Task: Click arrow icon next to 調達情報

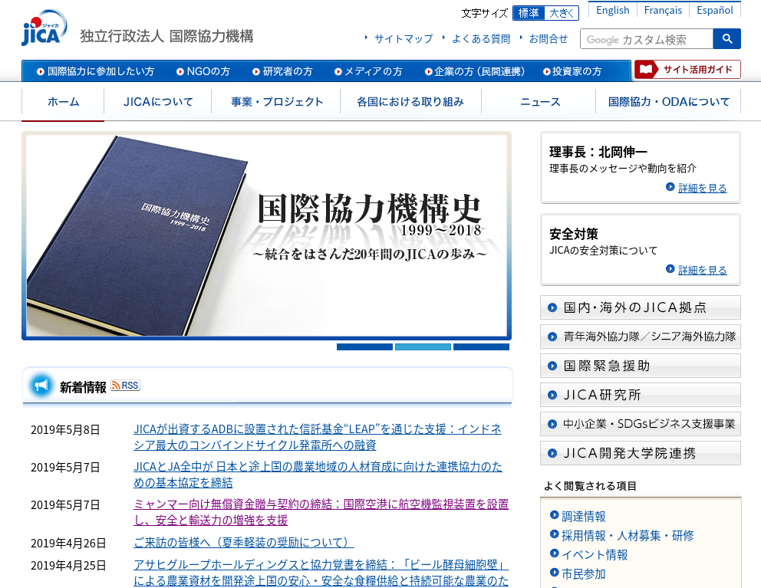Action: (554, 514)
